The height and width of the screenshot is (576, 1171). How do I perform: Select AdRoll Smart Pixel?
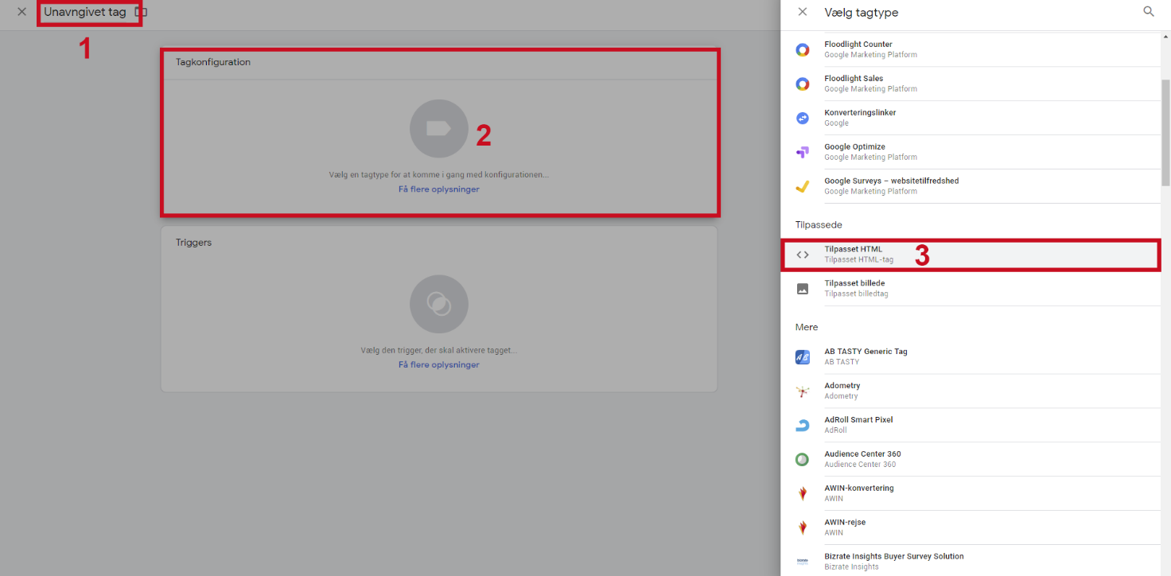tap(858, 425)
